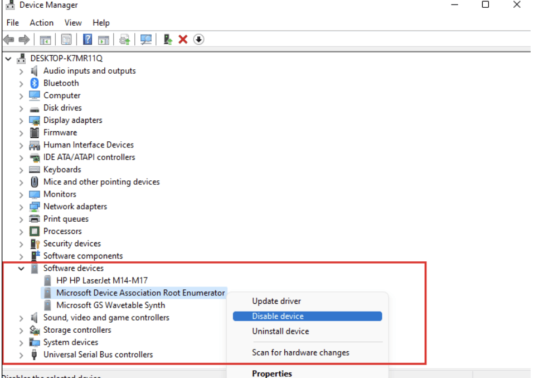Click the Security devices key icon
The height and width of the screenshot is (378, 534).
(35, 243)
